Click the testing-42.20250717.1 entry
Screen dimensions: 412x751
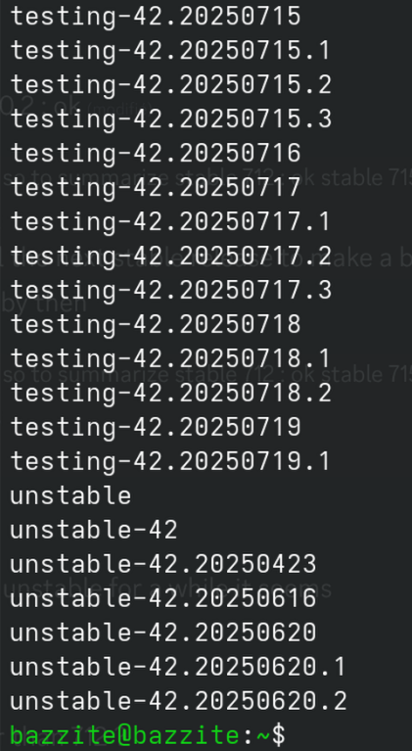(170, 221)
